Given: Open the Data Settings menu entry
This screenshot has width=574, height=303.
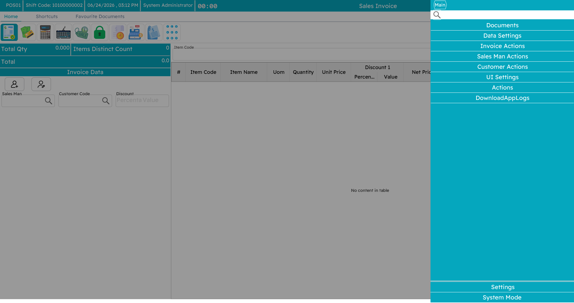Looking at the screenshot, I should click(x=502, y=36).
